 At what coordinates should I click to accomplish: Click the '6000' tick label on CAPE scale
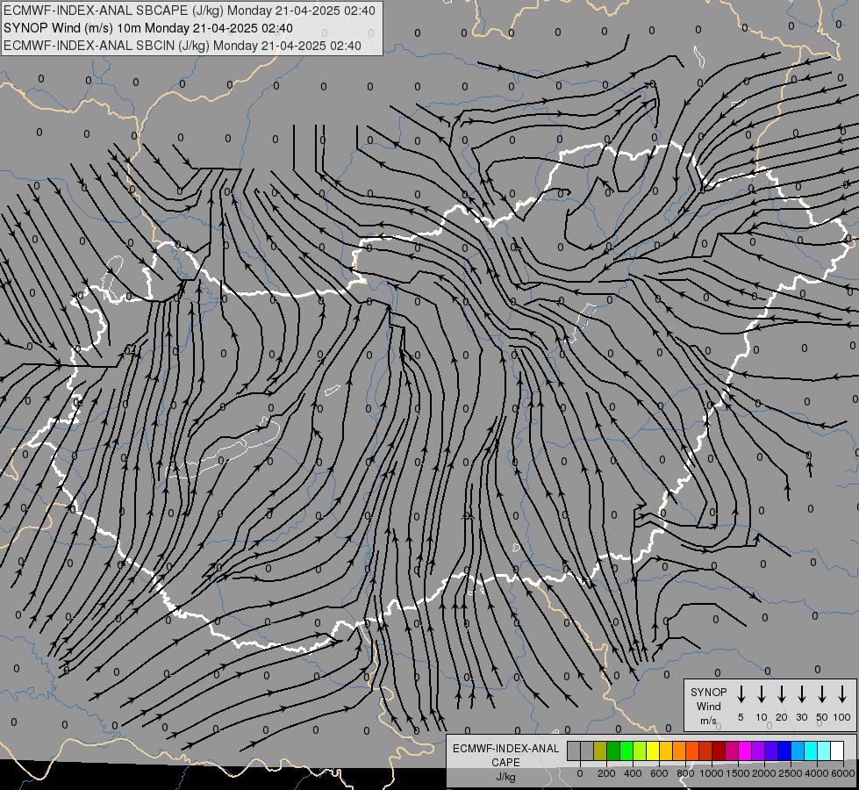pos(843,773)
